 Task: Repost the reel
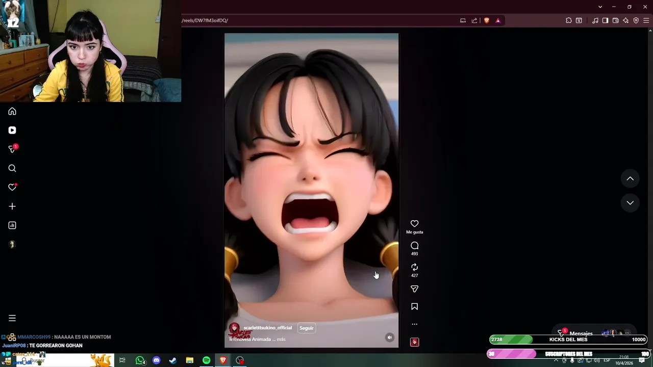click(x=414, y=267)
